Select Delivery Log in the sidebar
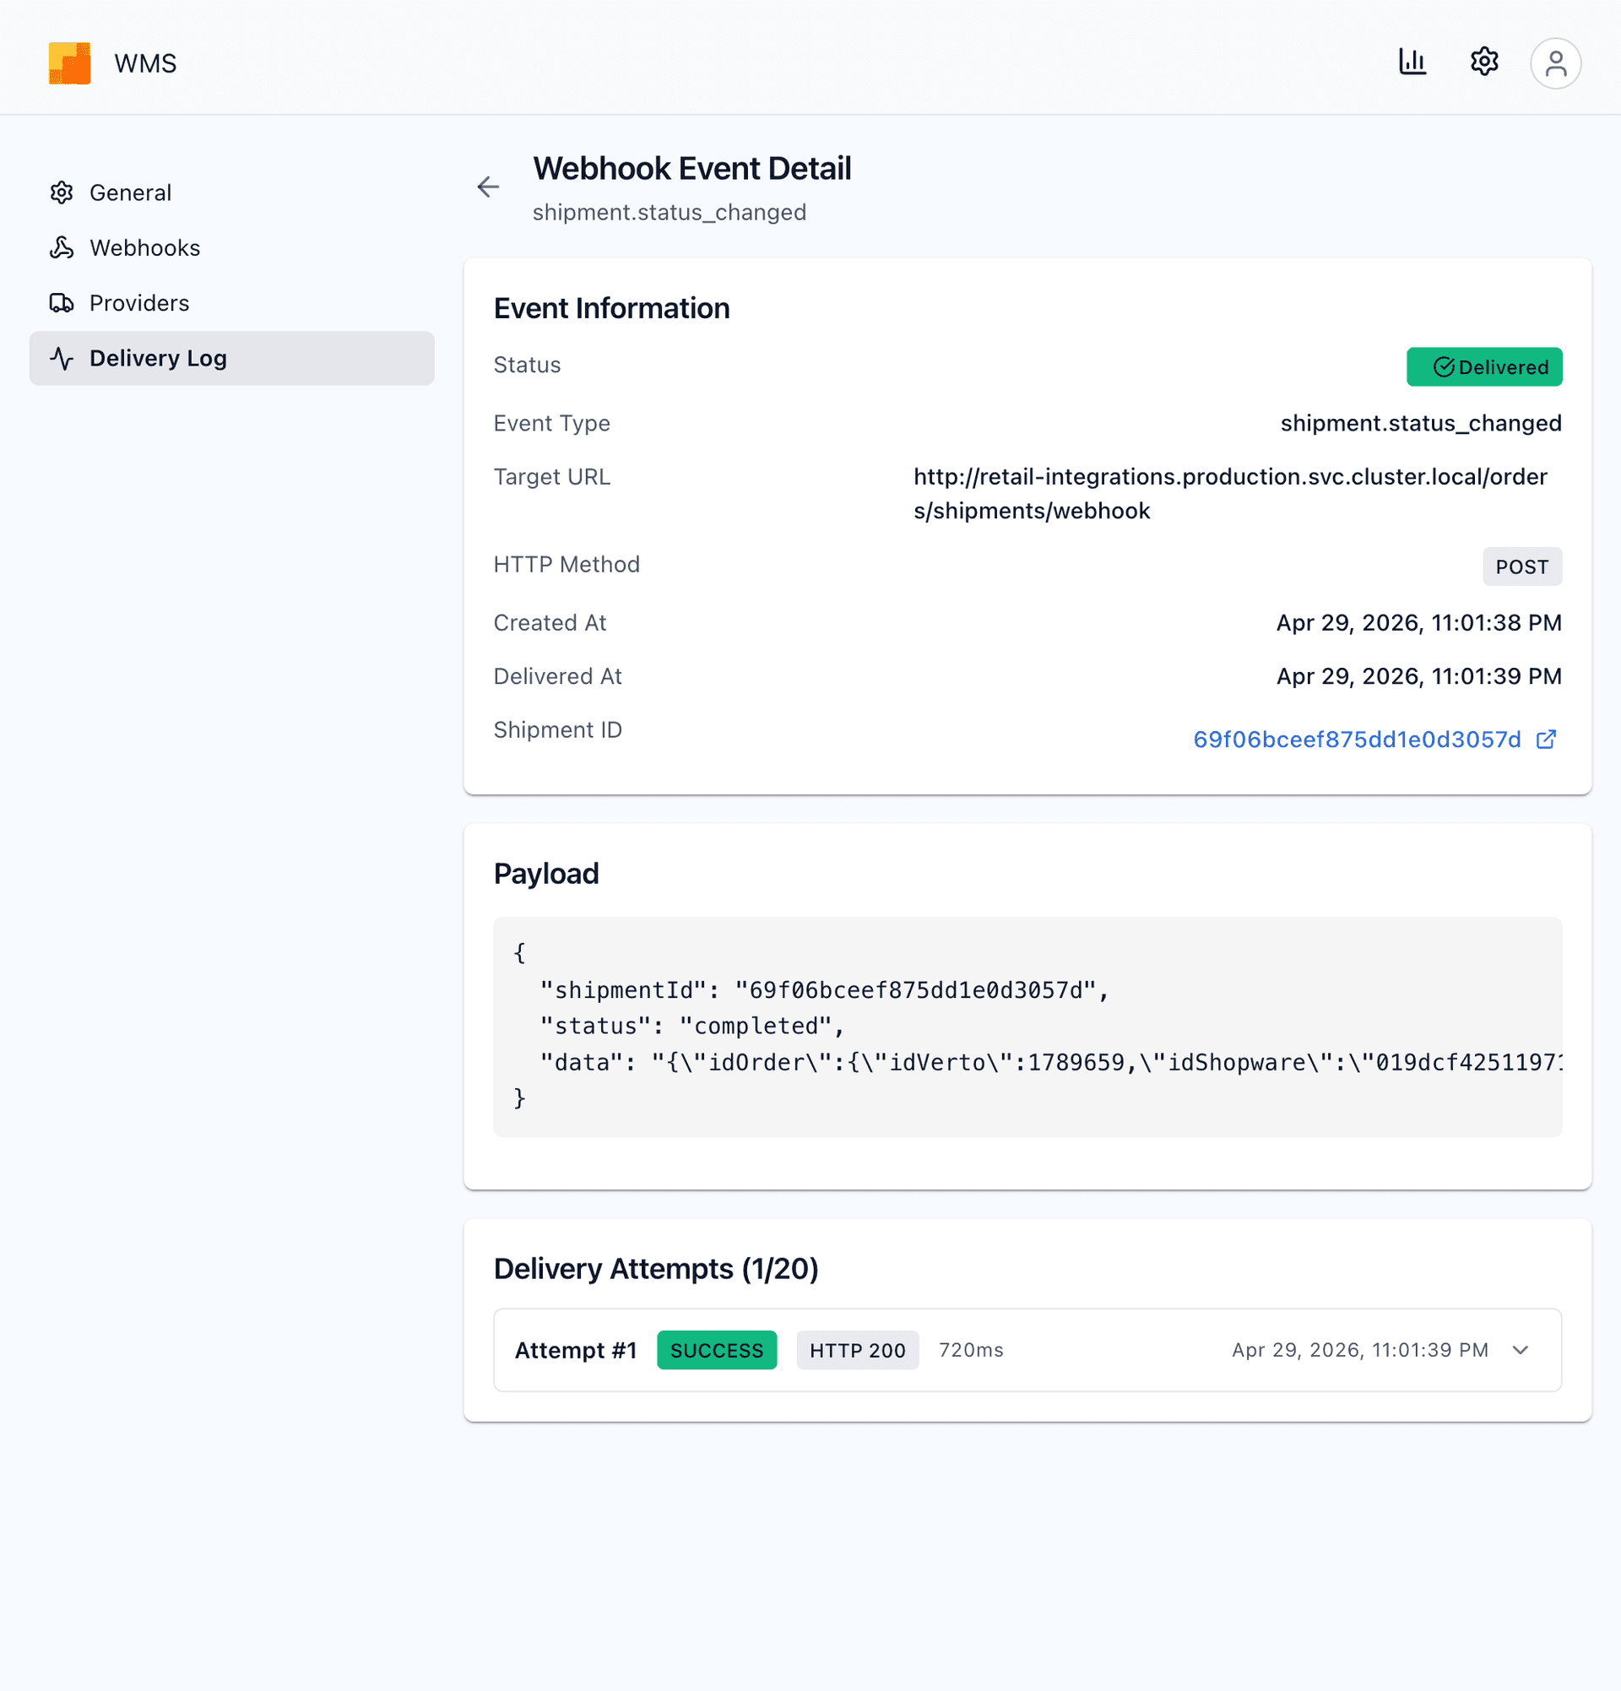Image resolution: width=1621 pixels, height=1691 pixels. point(231,358)
